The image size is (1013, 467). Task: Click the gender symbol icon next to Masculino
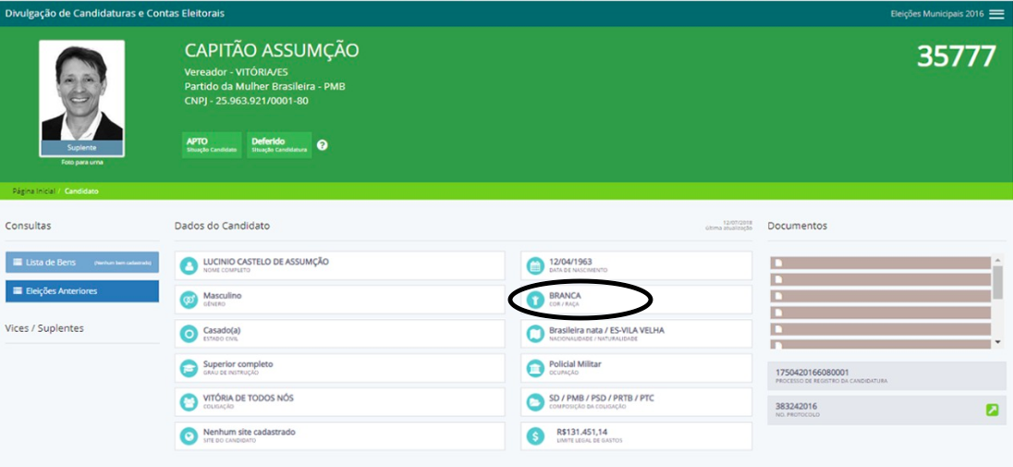[189, 300]
